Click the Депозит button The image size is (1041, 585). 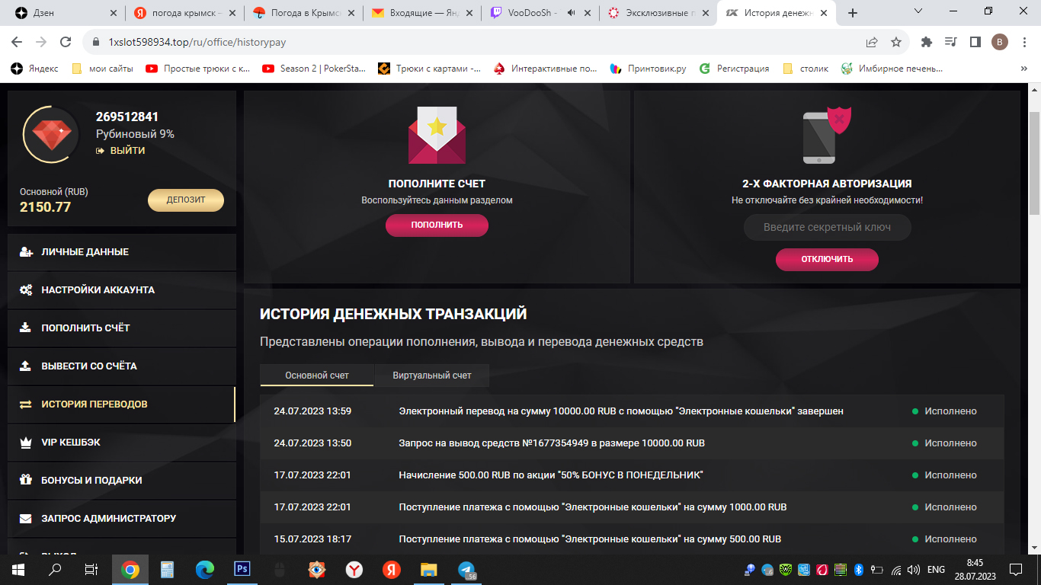click(x=186, y=200)
